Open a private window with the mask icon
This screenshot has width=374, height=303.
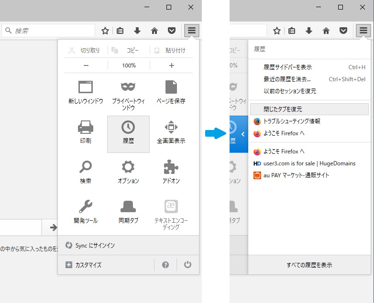point(128,87)
